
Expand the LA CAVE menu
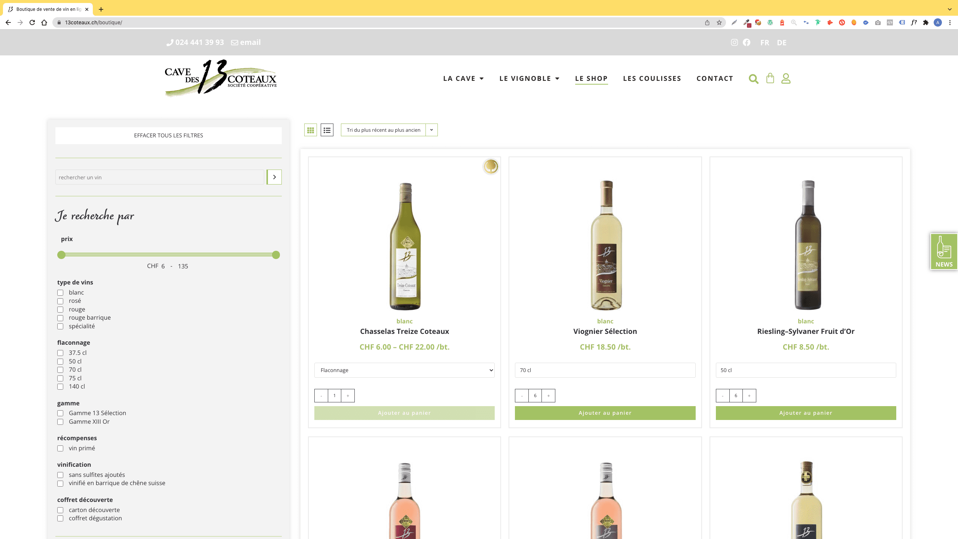point(463,79)
